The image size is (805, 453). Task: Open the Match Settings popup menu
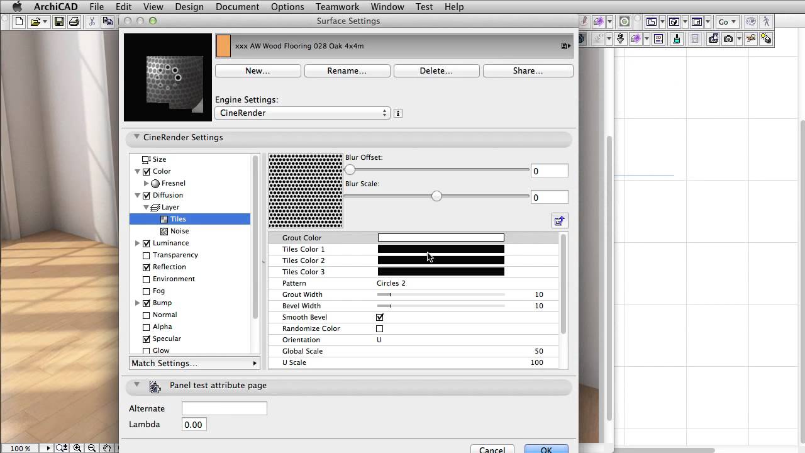pos(194,363)
